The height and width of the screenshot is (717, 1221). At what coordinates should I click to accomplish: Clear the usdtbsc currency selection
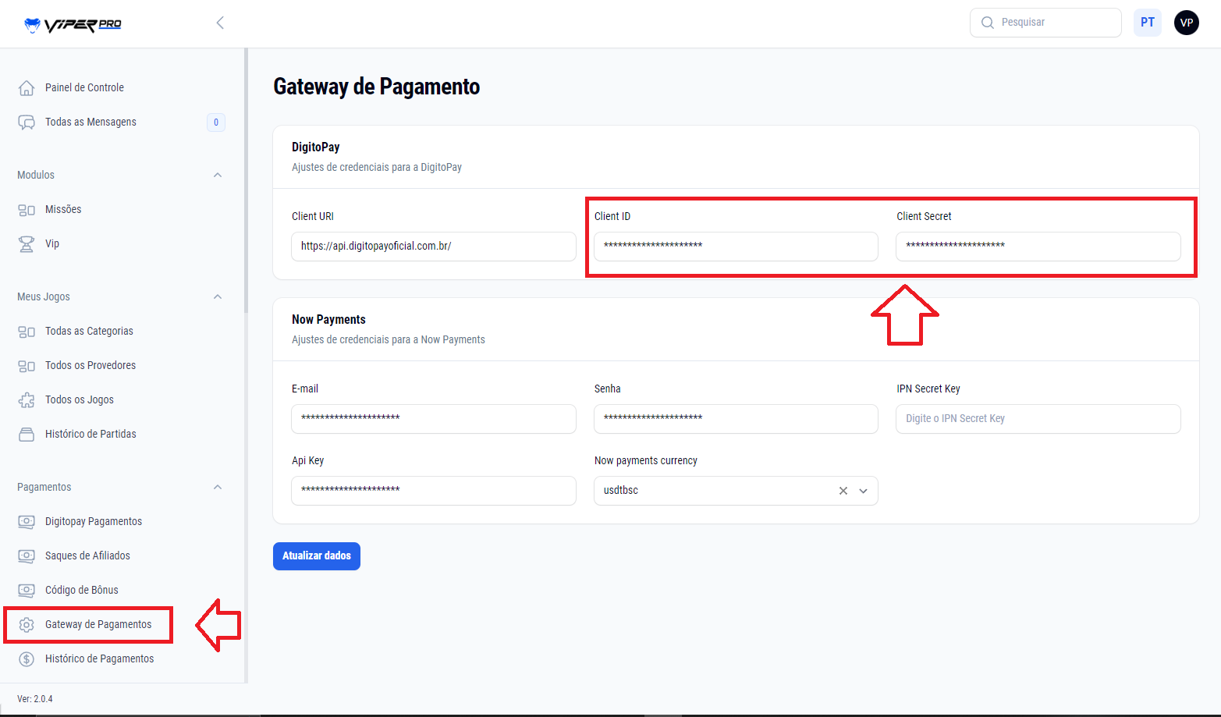click(843, 491)
